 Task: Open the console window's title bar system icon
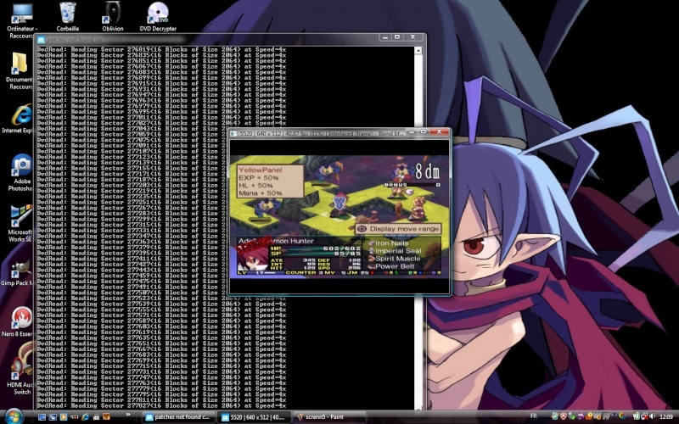pyautogui.click(x=41, y=39)
